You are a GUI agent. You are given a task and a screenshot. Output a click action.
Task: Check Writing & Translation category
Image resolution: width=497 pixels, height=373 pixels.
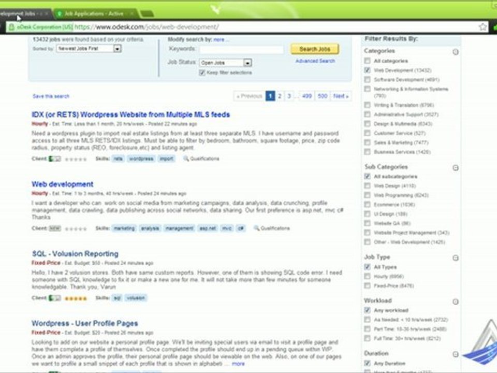[x=367, y=105]
